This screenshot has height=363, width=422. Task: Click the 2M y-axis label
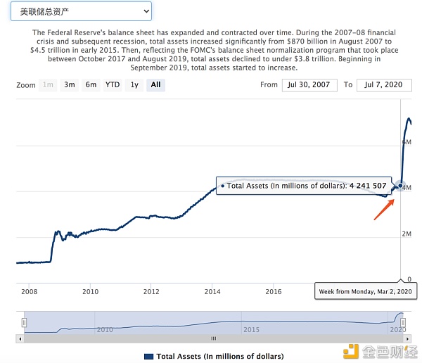(407, 234)
